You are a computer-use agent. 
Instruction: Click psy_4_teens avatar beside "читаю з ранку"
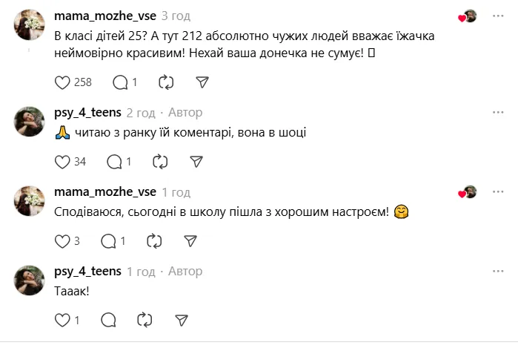coord(30,122)
